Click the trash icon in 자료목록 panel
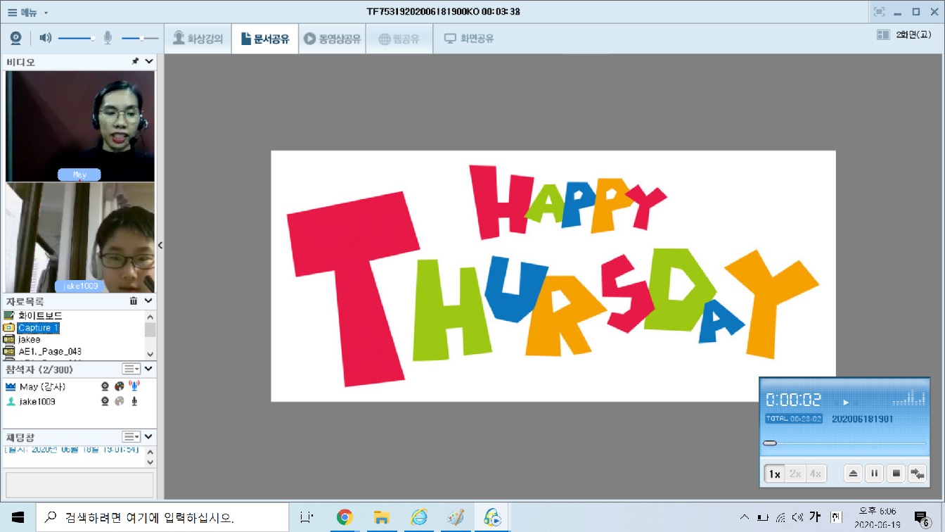Image resolution: width=945 pixels, height=532 pixels. [x=134, y=301]
